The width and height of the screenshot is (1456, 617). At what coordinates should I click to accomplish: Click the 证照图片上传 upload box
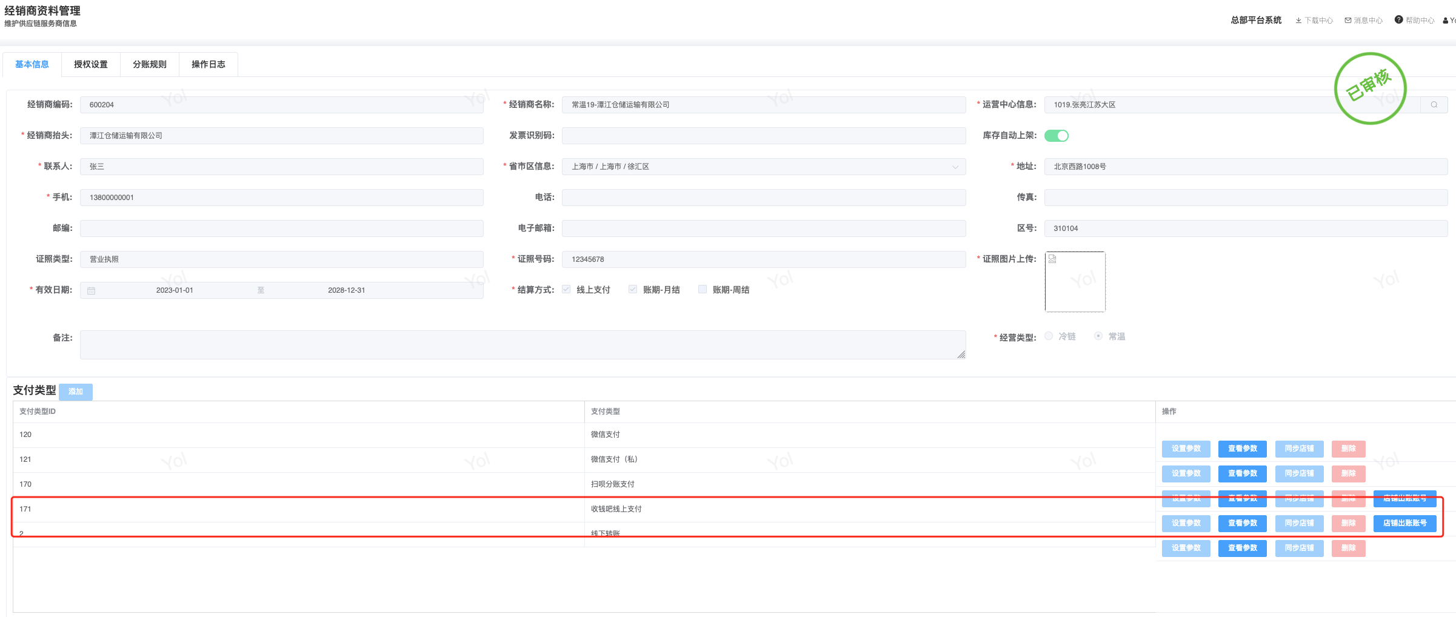[1075, 282]
